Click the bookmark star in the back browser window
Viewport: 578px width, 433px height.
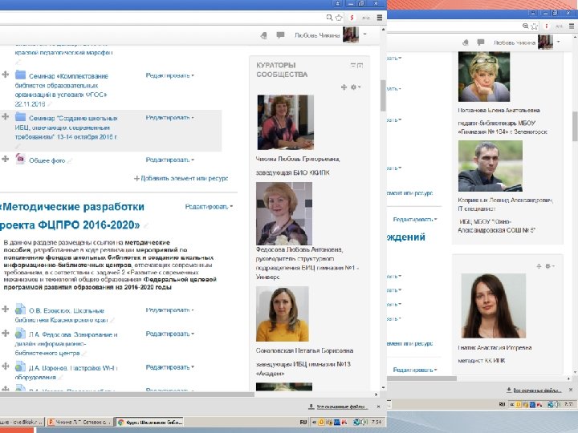[x=534, y=26]
